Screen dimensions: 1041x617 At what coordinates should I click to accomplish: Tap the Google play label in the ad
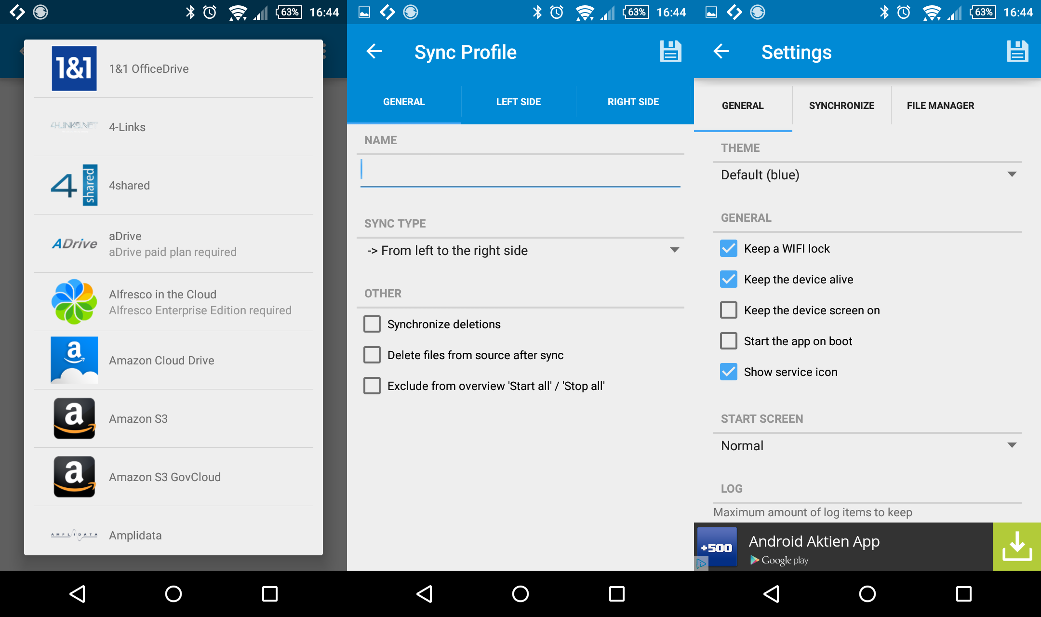(779, 560)
